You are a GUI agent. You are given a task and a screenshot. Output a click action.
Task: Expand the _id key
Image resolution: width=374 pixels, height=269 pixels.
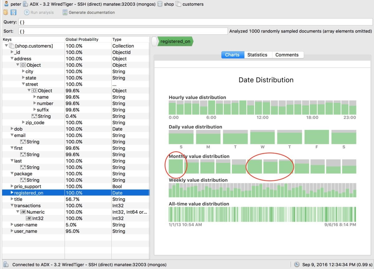12,52
